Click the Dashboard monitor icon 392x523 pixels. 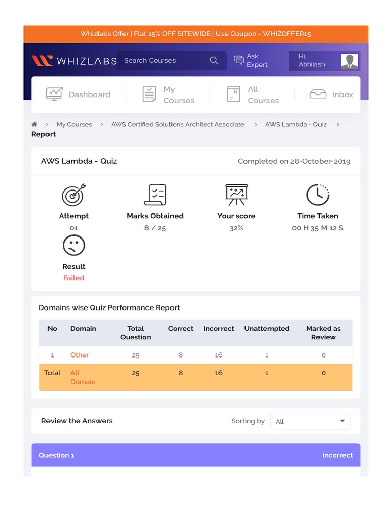pyautogui.click(x=54, y=94)
